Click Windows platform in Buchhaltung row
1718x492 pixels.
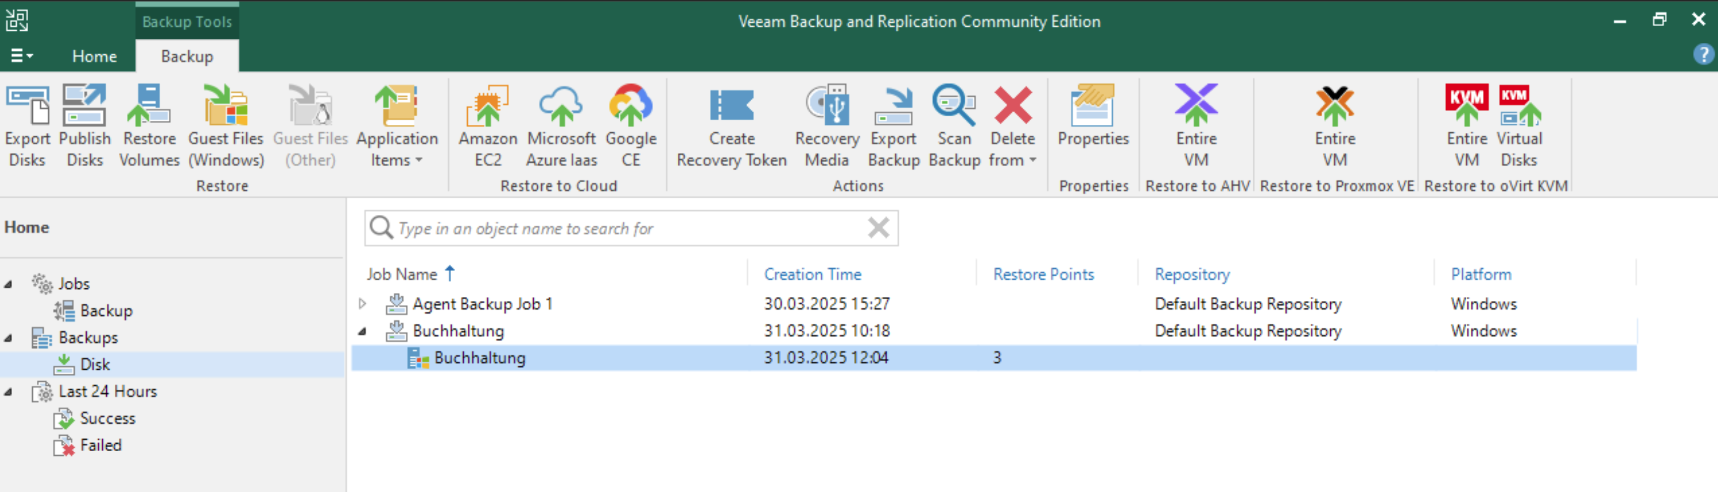[1483, 331]
